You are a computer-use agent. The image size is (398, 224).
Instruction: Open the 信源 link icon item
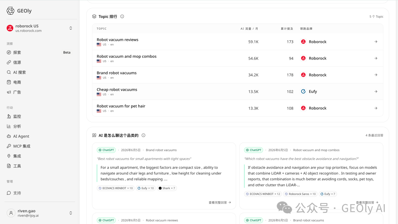[9, 62]
